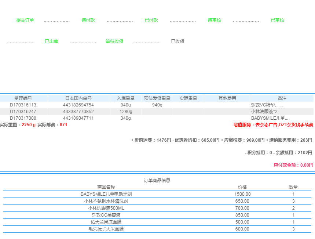Select product 乐敦CC美容液

pyautogui.click(x=106, y=215)
